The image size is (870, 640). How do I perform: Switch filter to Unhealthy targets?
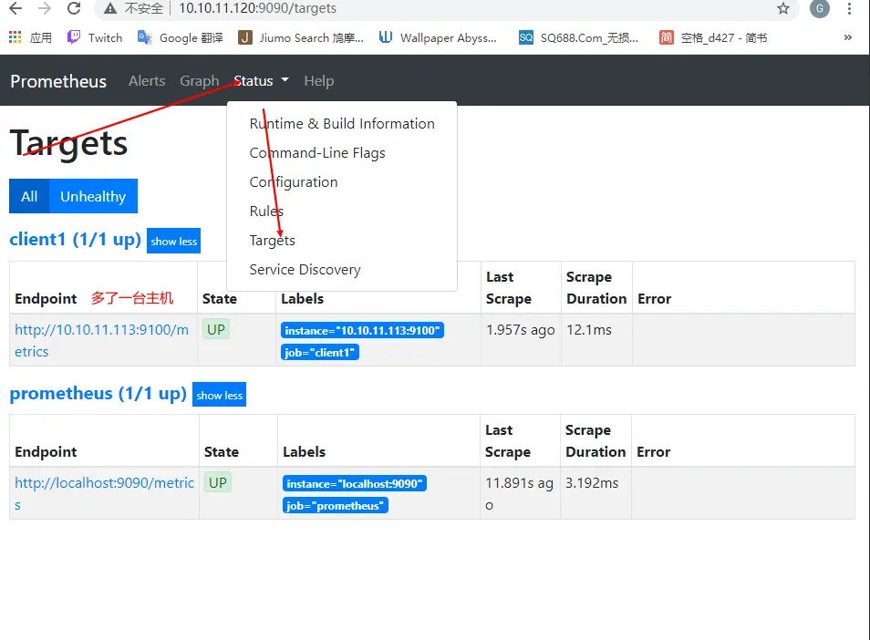tap(93, 196)
